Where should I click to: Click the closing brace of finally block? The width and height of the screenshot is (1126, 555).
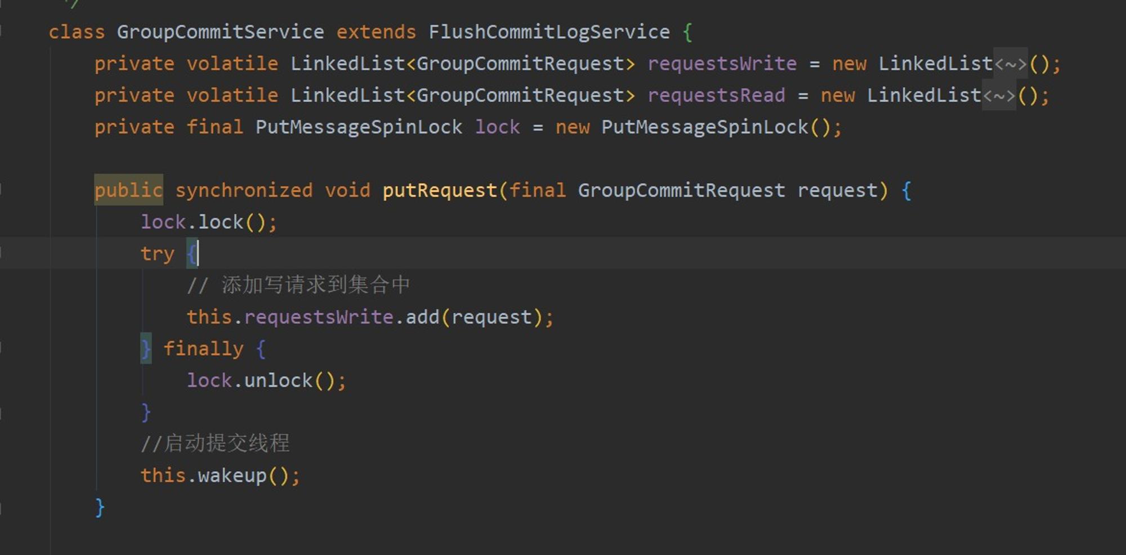pos(146,412)
